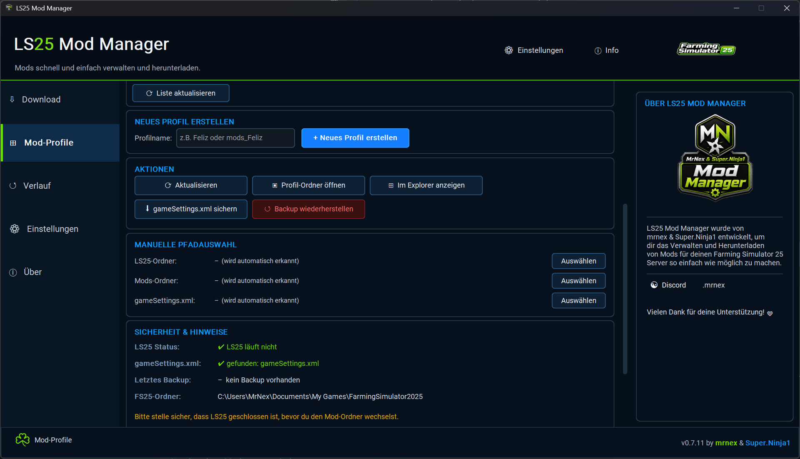Click + Neues Profil erstellen button
Image resolution: width=800 pixels, height=459 pixels.
(x=355, y=138)
